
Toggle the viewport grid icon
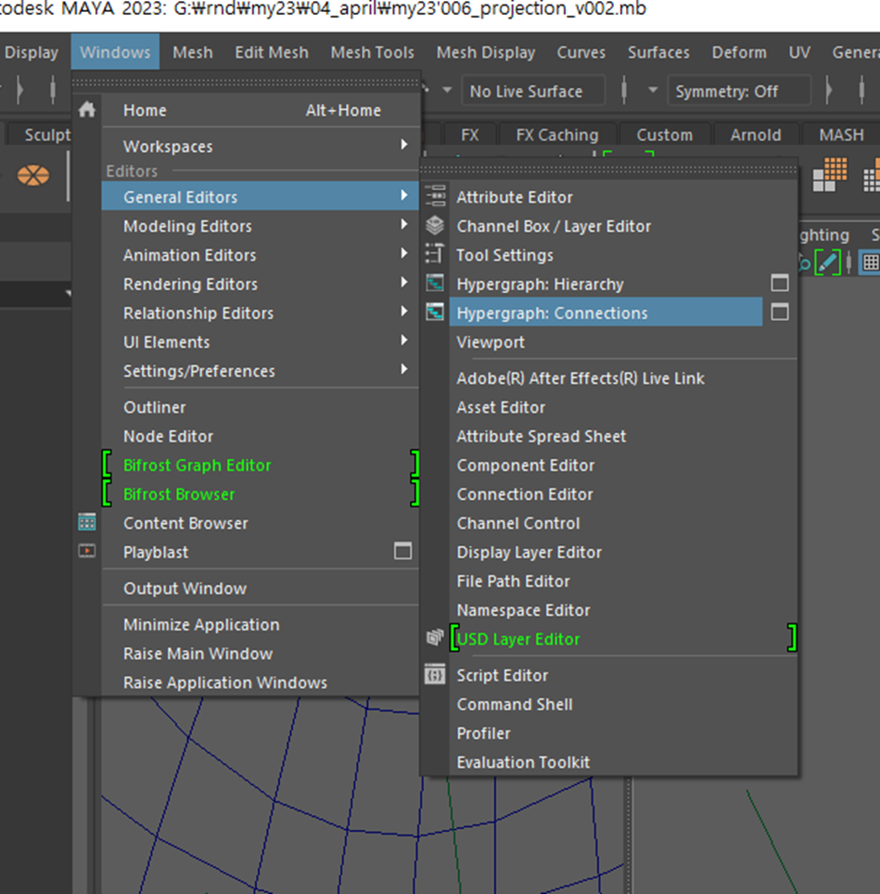click(871, 262)
